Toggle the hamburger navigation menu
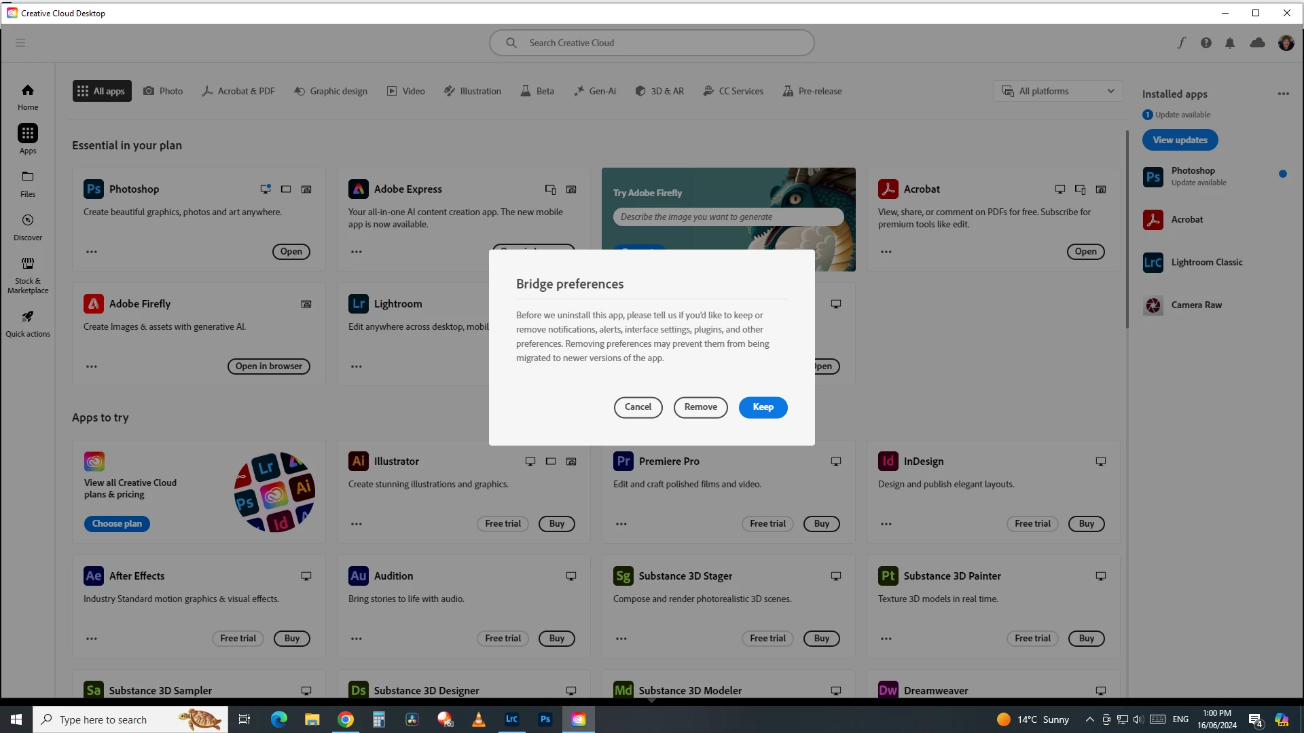 20,43
